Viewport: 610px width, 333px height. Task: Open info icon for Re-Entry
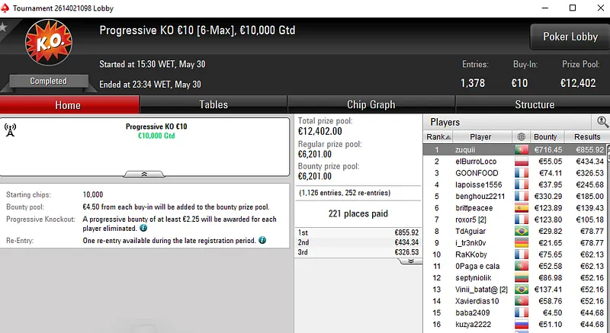[262, 240]
